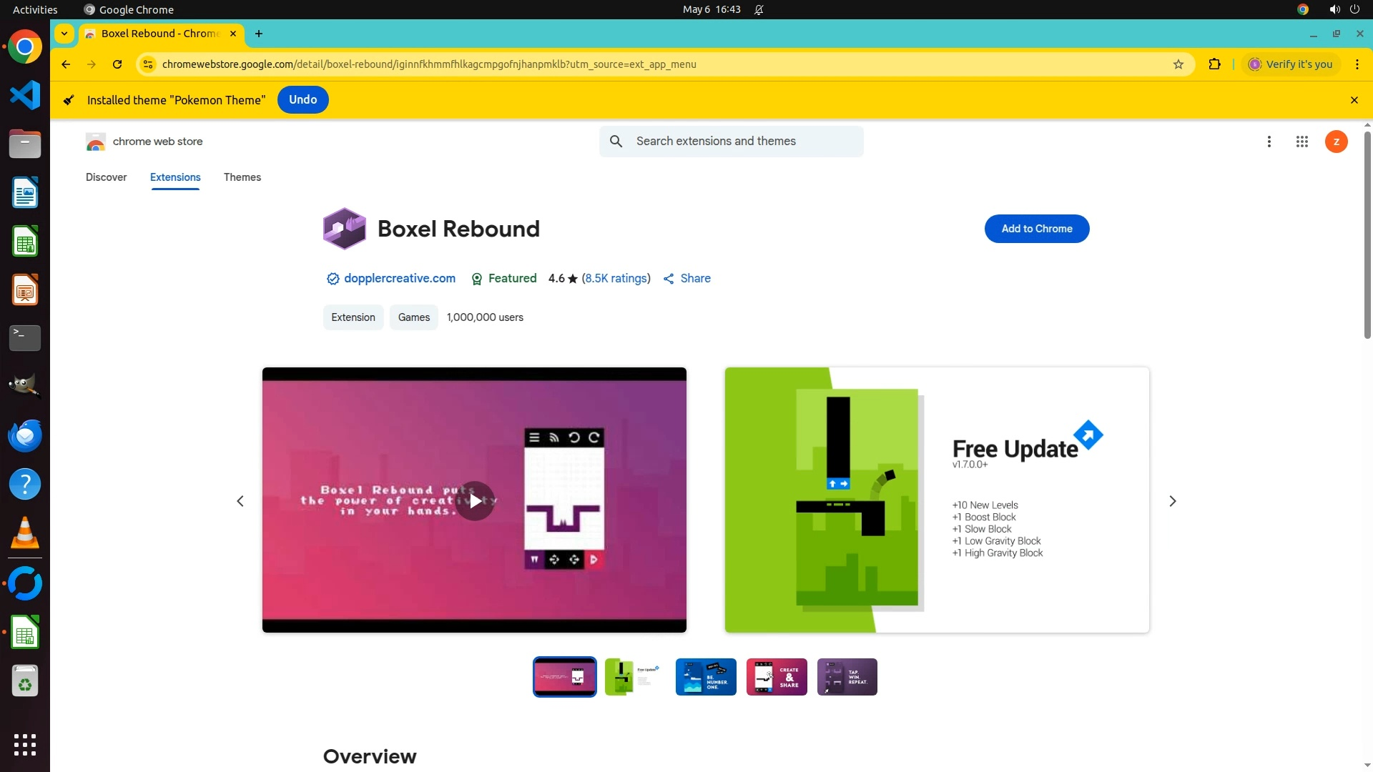Bookmark this page with star icon
Viewport: 1373px width, 772px height.
(x=1178, y=64)
